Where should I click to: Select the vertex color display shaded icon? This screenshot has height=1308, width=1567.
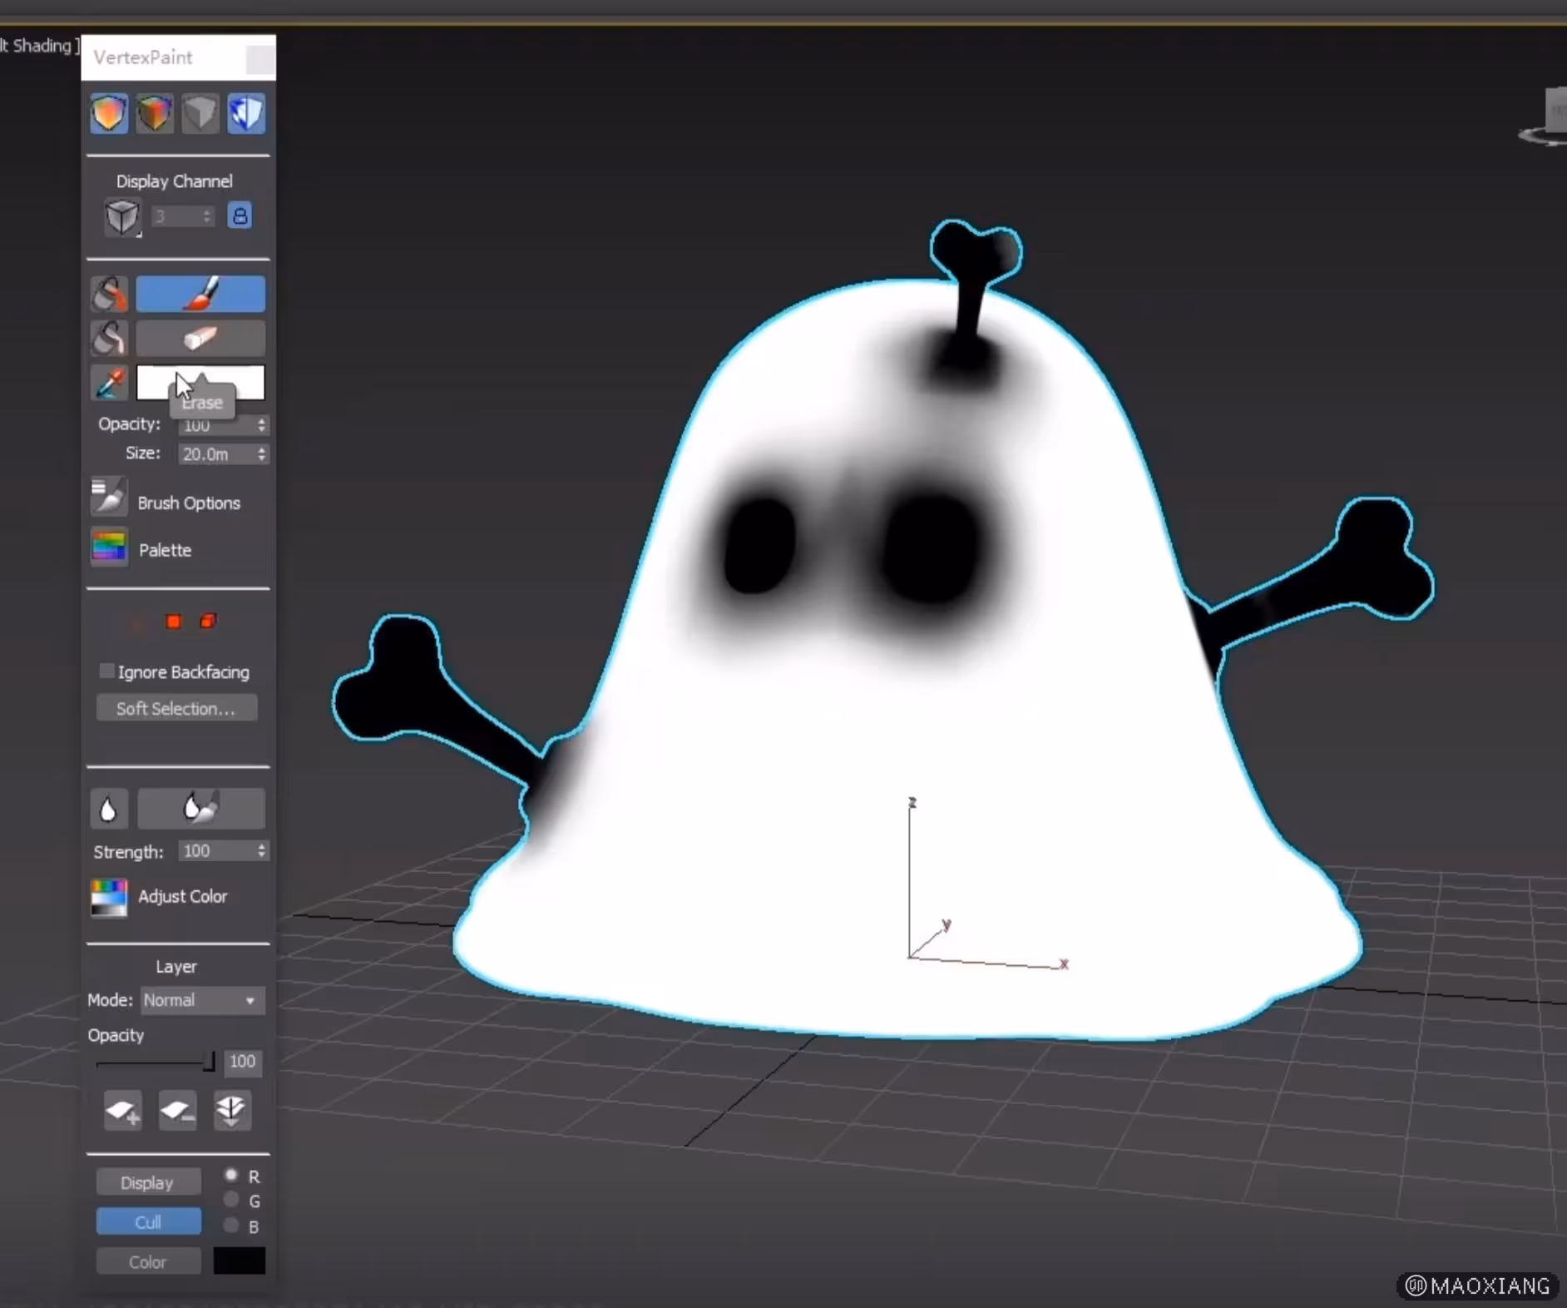[x=155, y=113]
